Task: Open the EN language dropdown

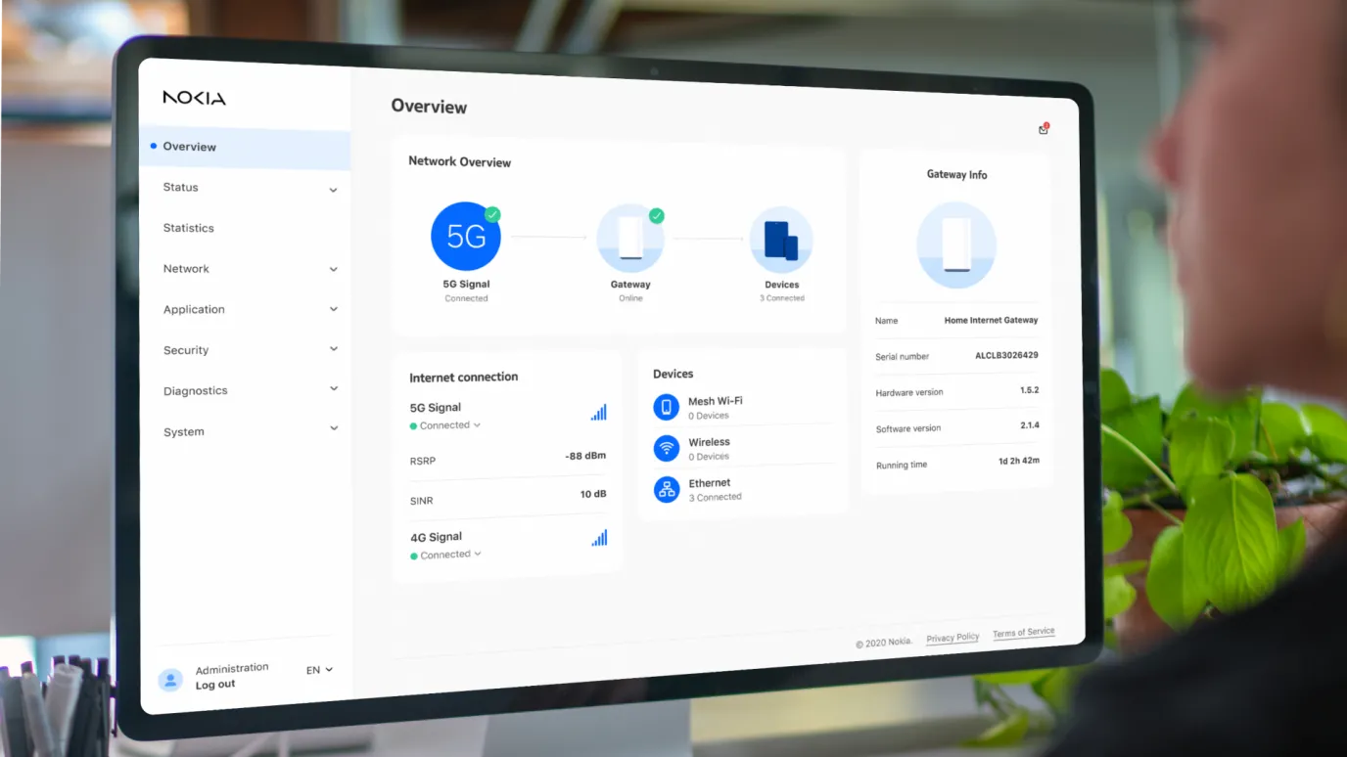Action: [x=319, y=670]
